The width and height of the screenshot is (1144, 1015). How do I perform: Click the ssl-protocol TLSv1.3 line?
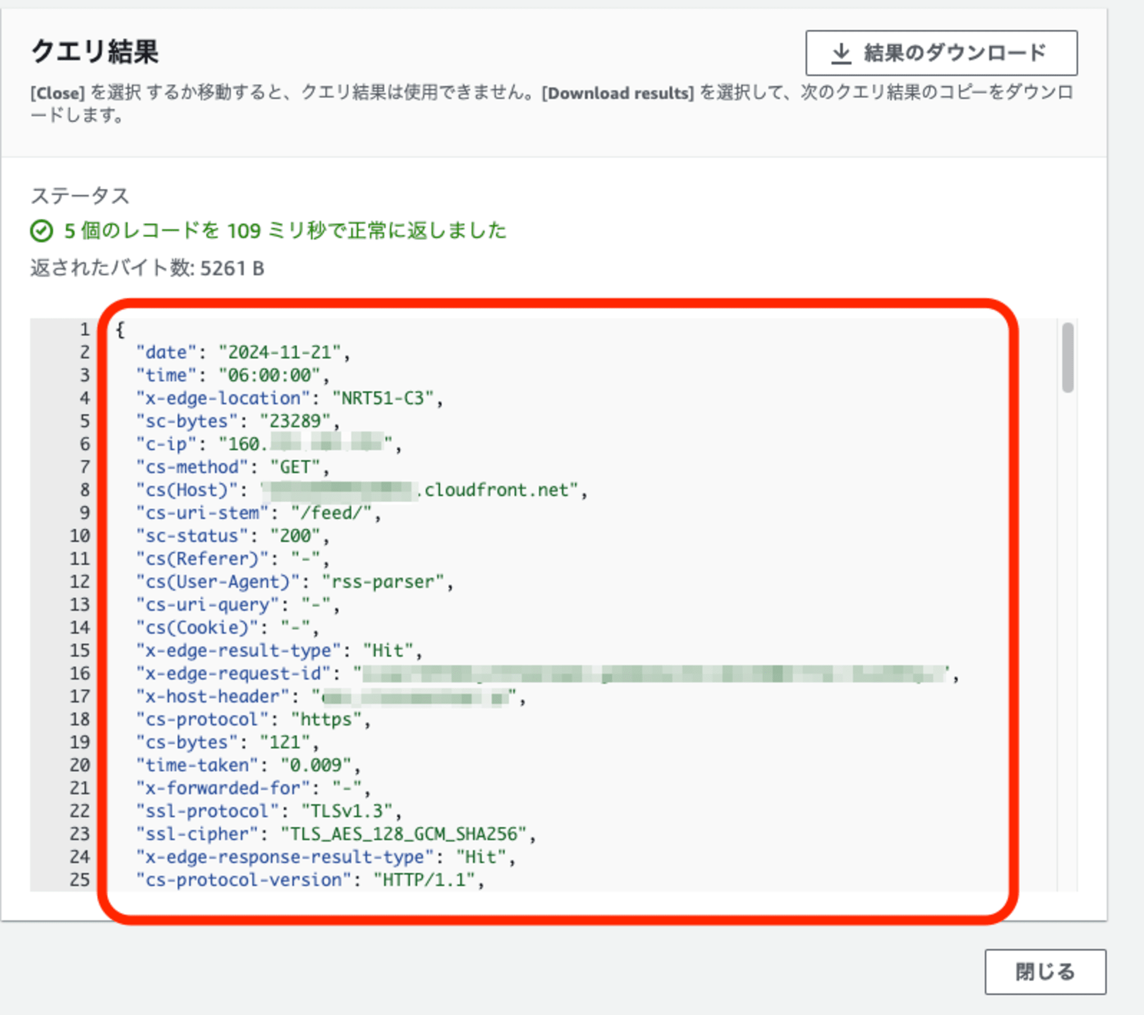[269, 811]
